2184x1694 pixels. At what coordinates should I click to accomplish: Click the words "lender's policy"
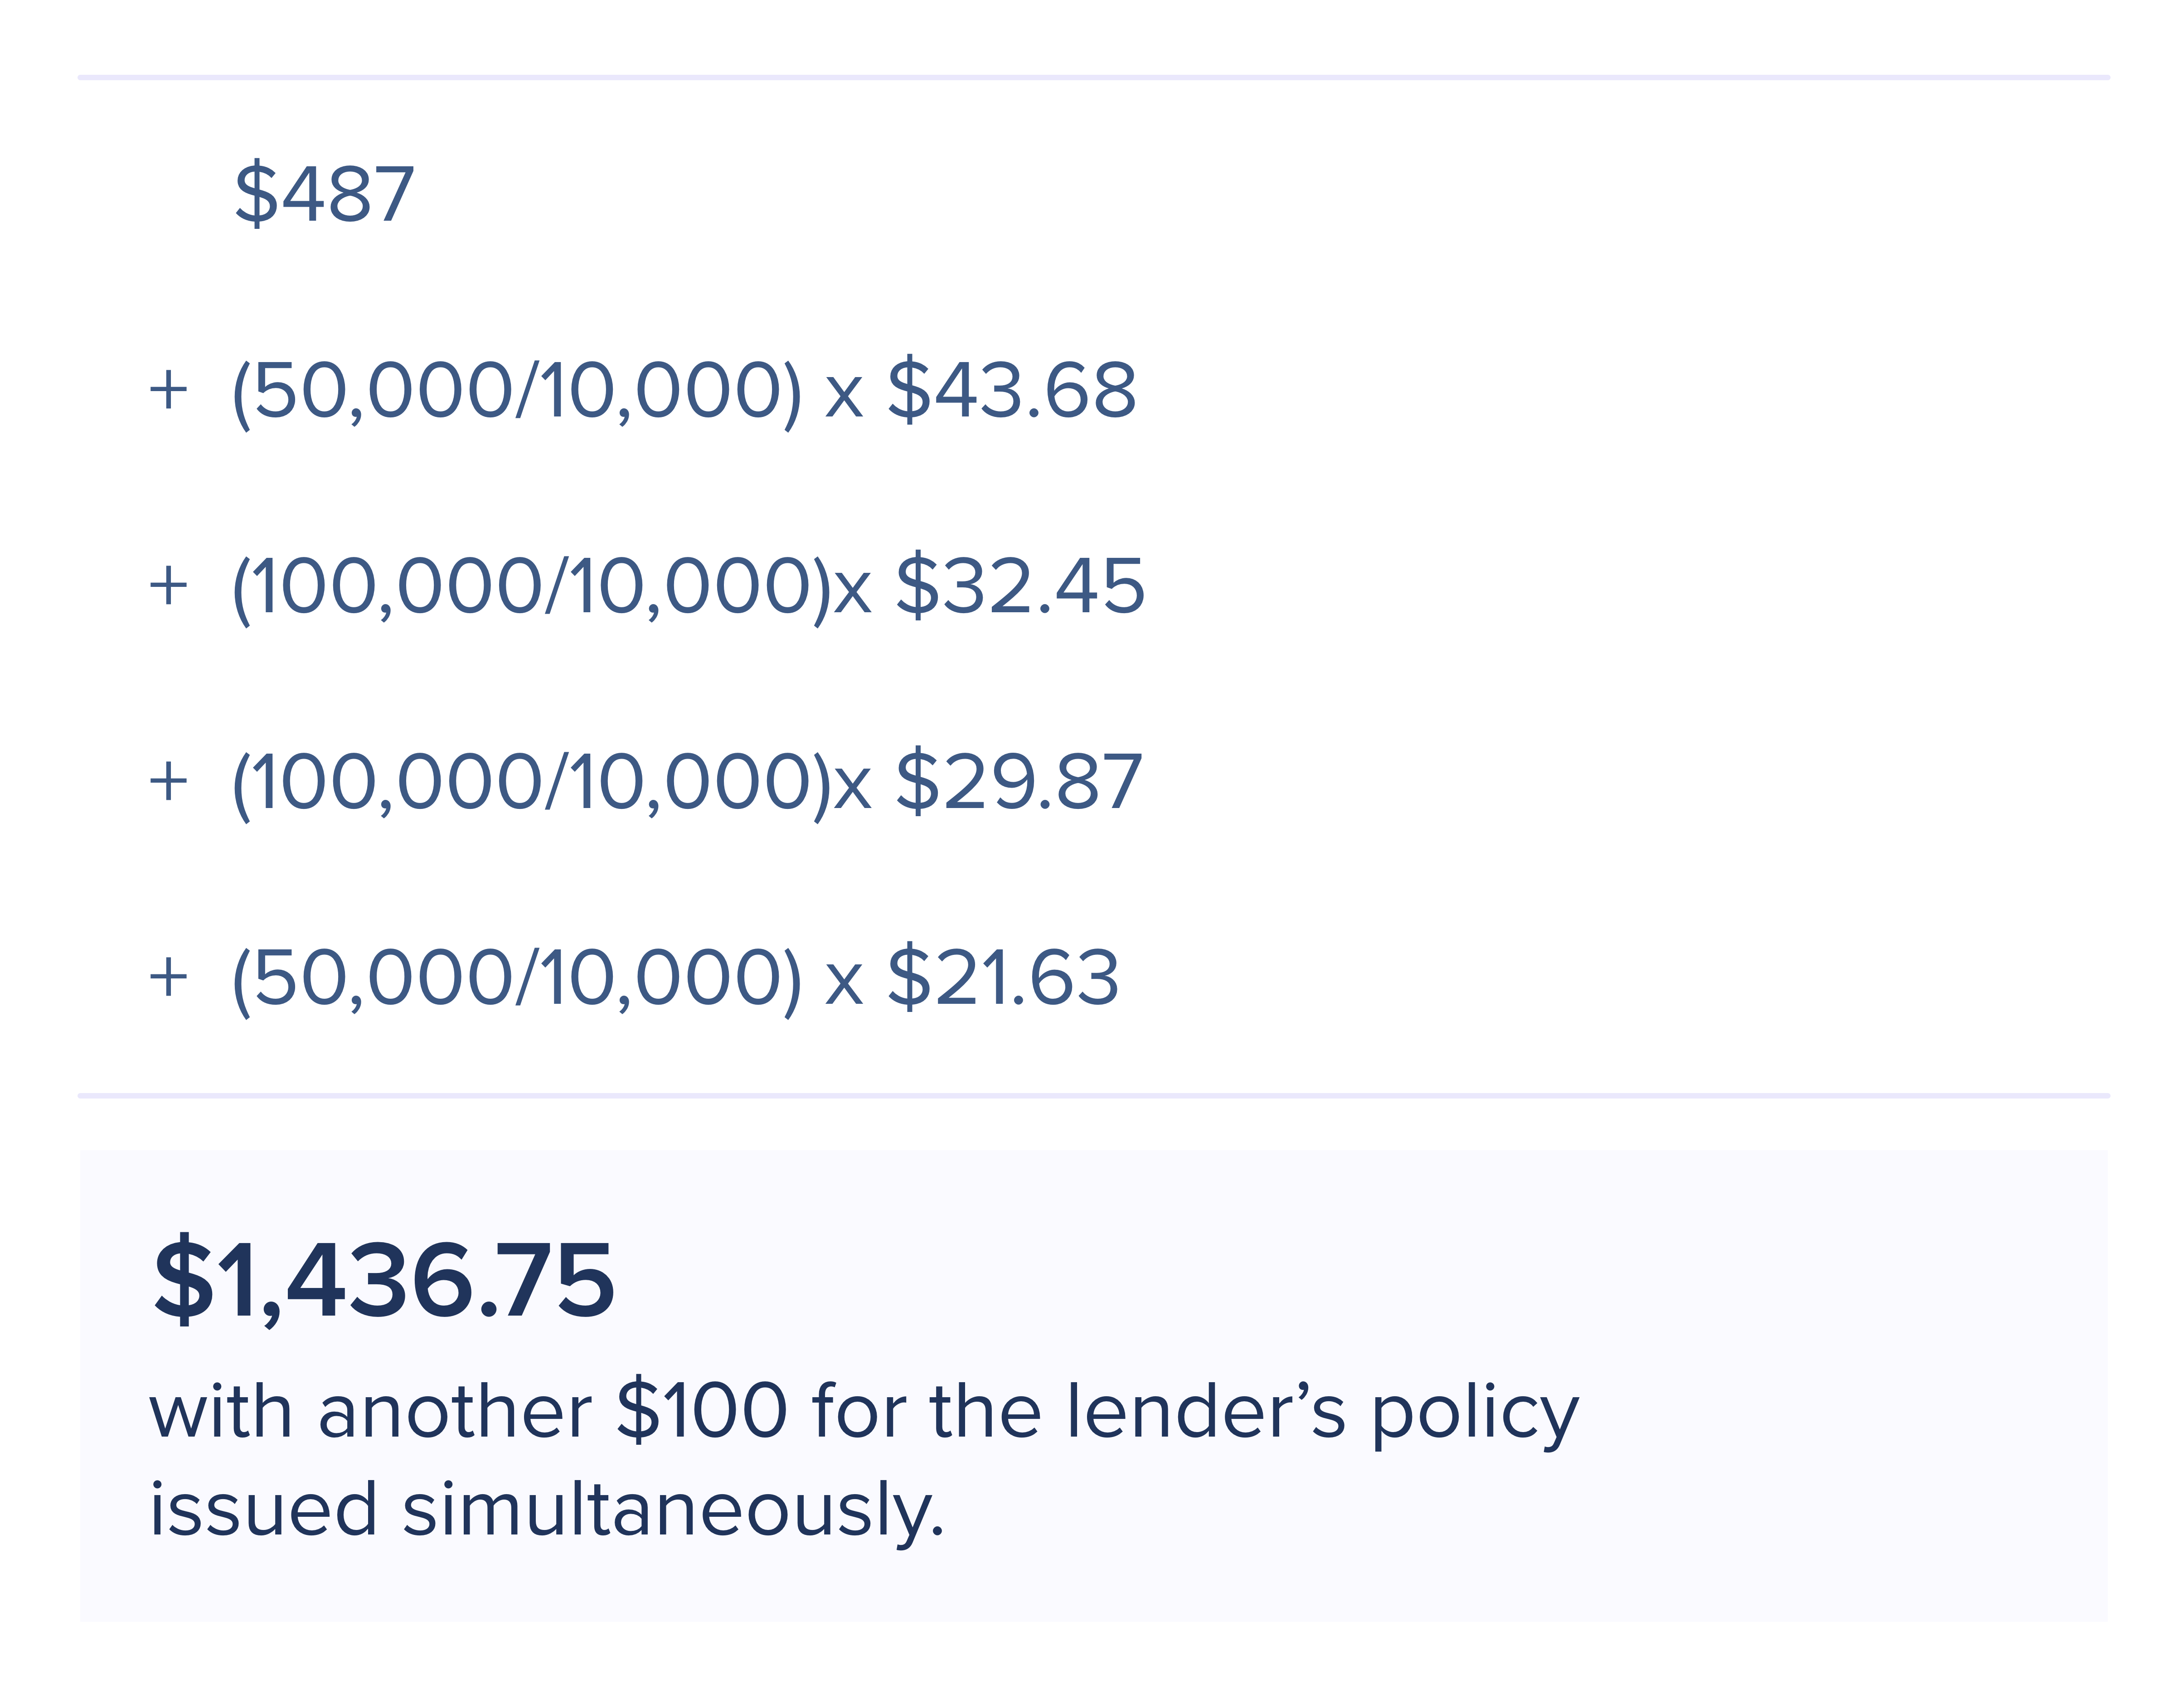click(1322, 1411)
